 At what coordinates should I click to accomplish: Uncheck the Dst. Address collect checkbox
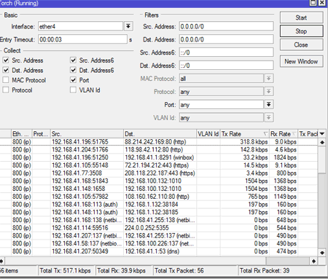click(x=6, y=70)
